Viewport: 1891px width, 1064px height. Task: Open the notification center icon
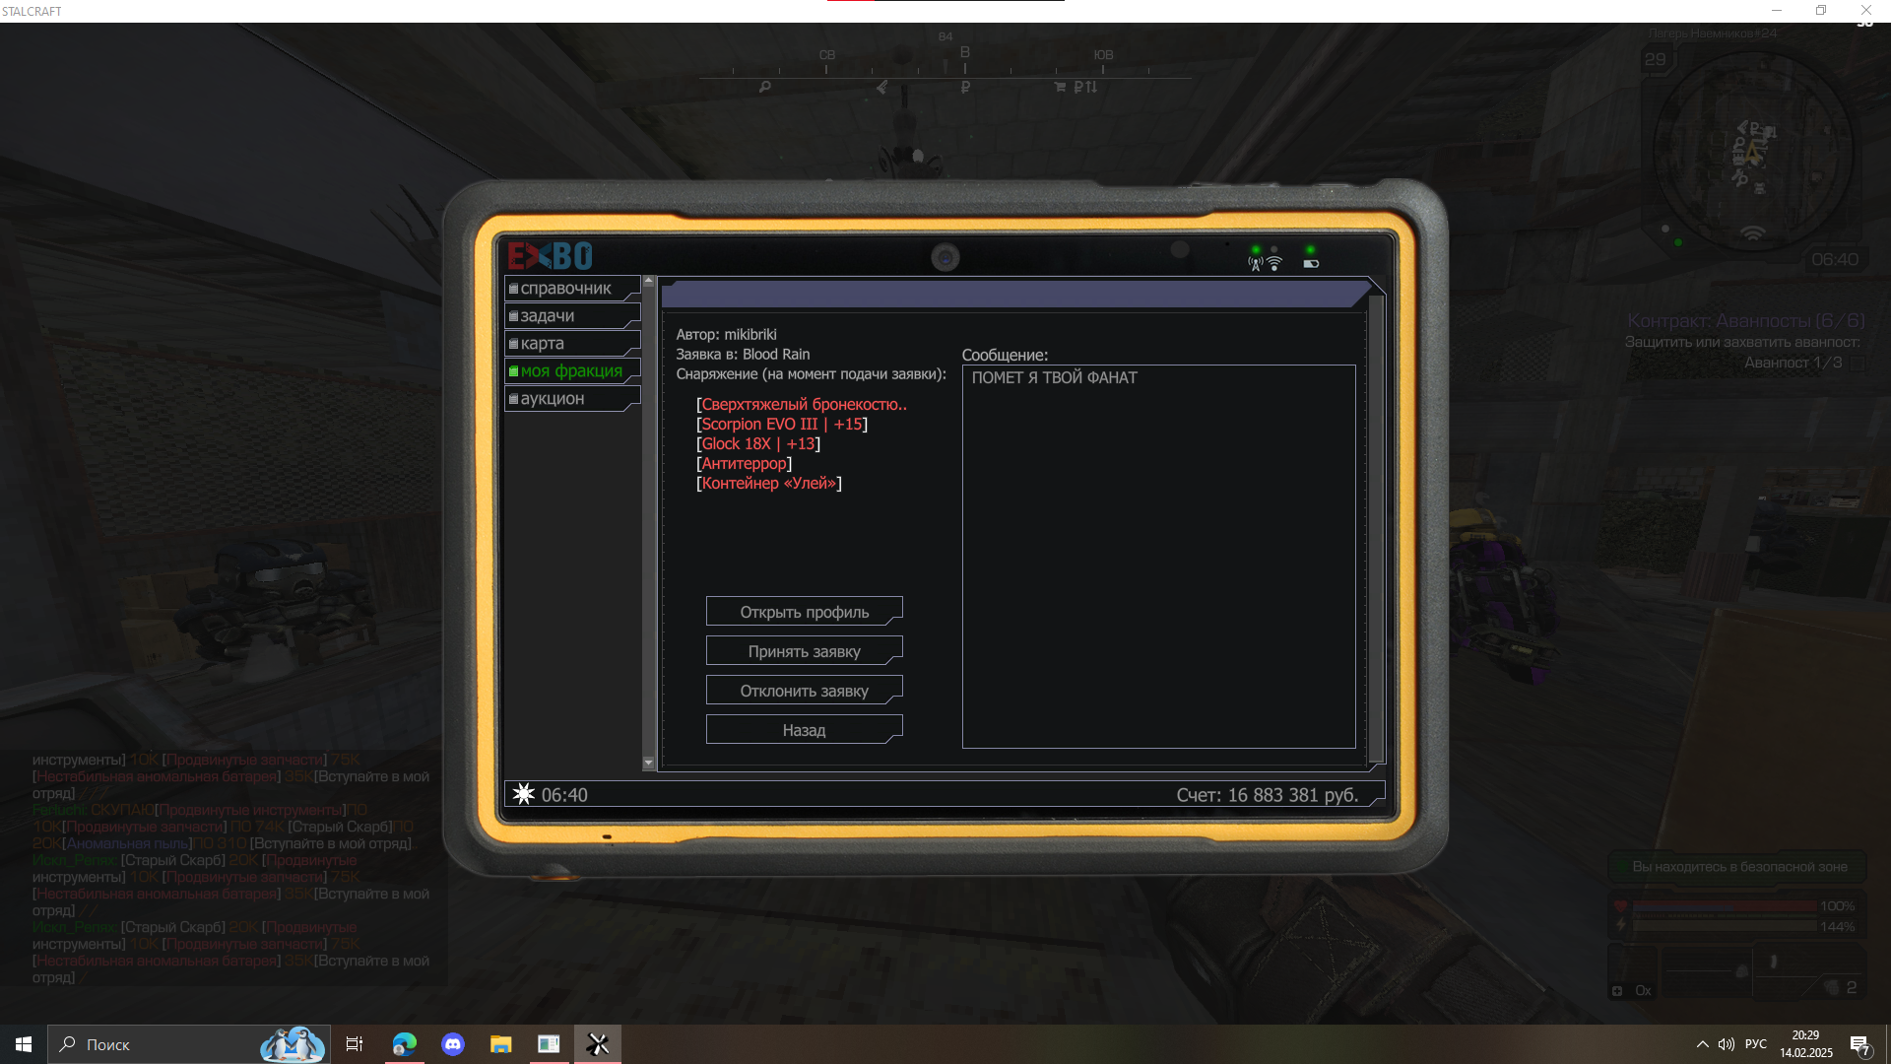point(1859,1045)
